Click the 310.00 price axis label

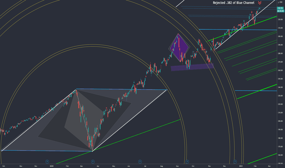coord(280,28)
